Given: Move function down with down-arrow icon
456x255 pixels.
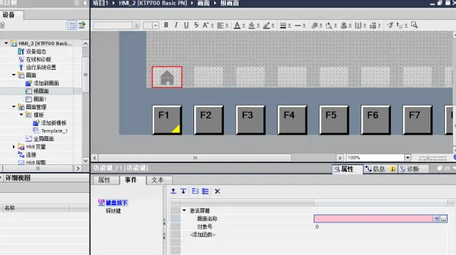Looking at the screenshot, I should [183, 191].
